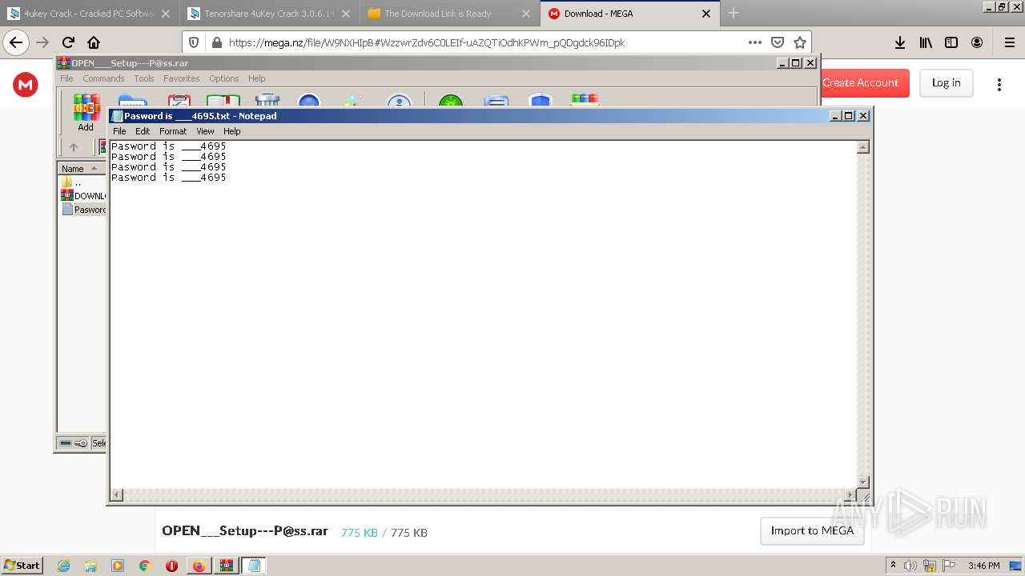Viewport: 1025px width, 576px height.
Task: Switch to 4ukey Crack browser tab
Action: click(x=89, y=13)
